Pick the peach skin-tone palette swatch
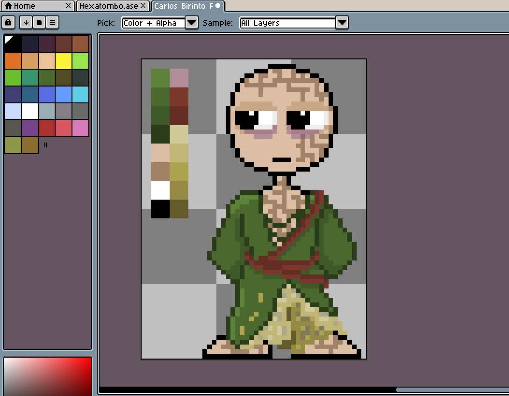This screenshot has height=396, width=509. (47, 61)
